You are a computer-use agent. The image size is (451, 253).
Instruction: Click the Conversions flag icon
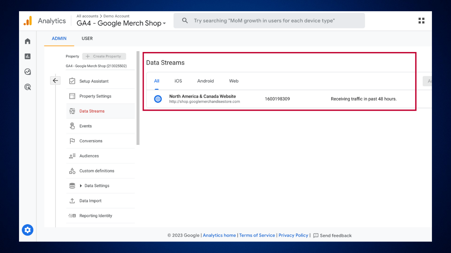click(72, 141)
